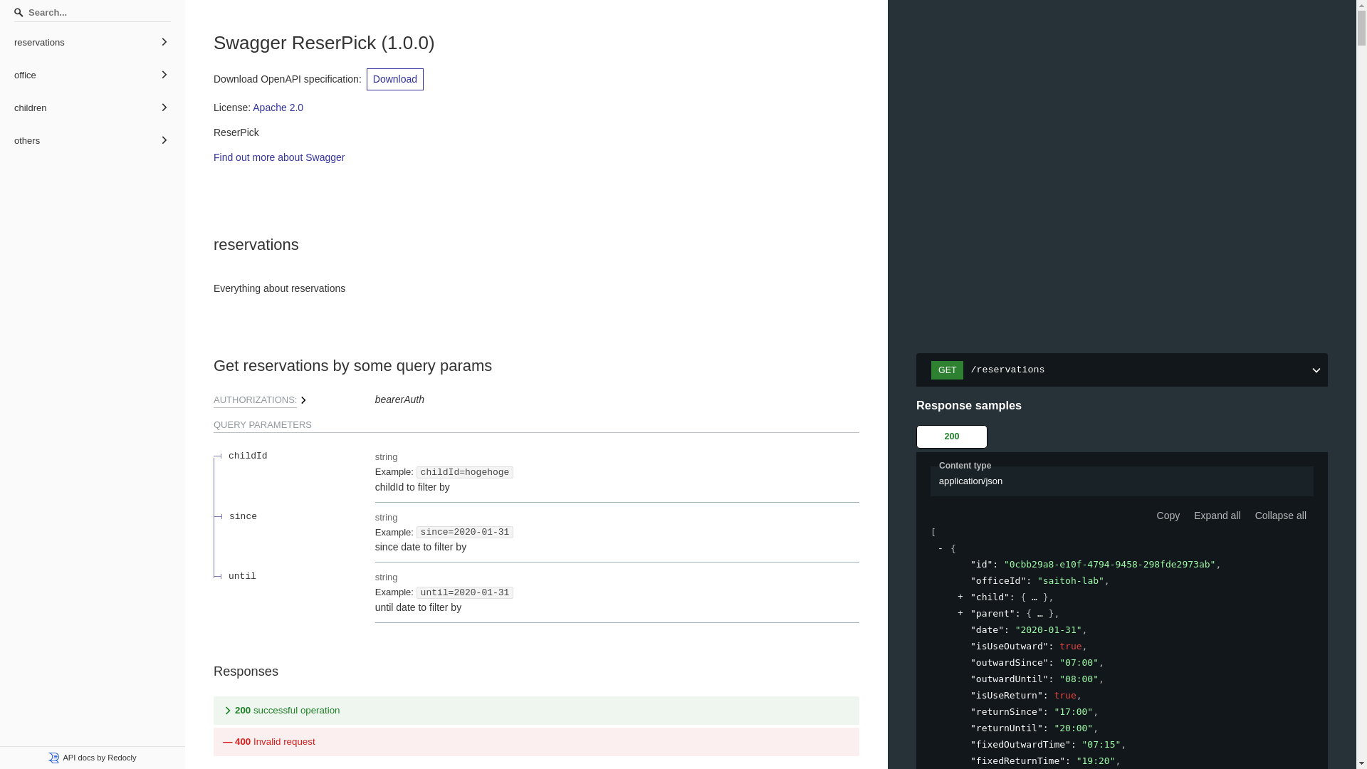The height and width of the screenshot is (769, 1367).
Task: Click the childId=hogehoge example value
Action: (465, 472)
